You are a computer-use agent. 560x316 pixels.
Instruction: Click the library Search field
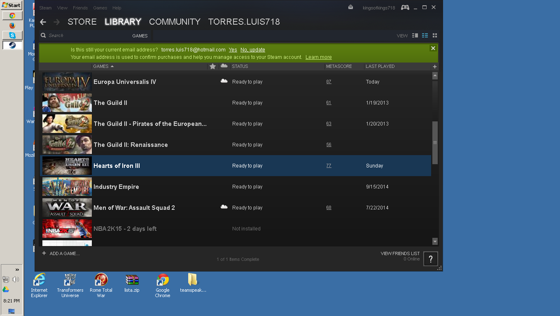(86, 36)
